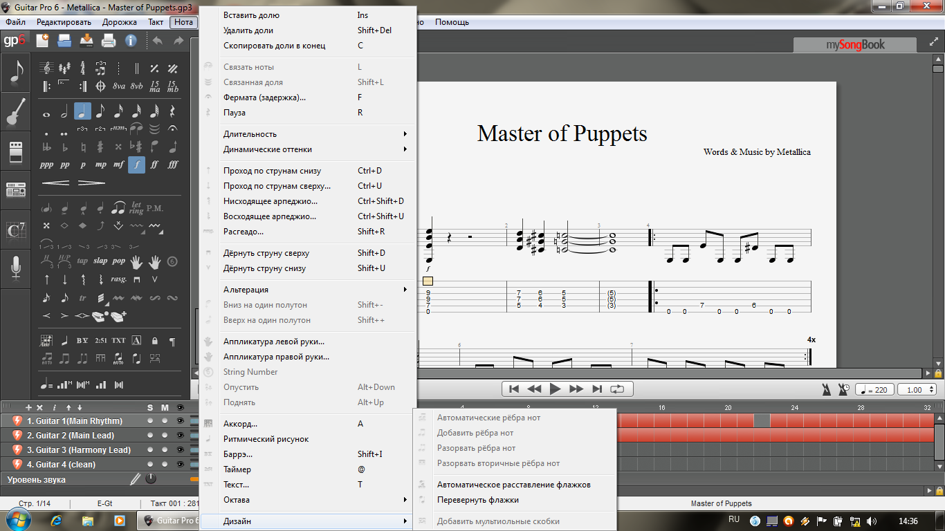Image resolution: width=945 pixels, height=531 pixels.
Task: Toggle visibility of Guitar 1 (Main Rhythm)
Action: point(181,421)
